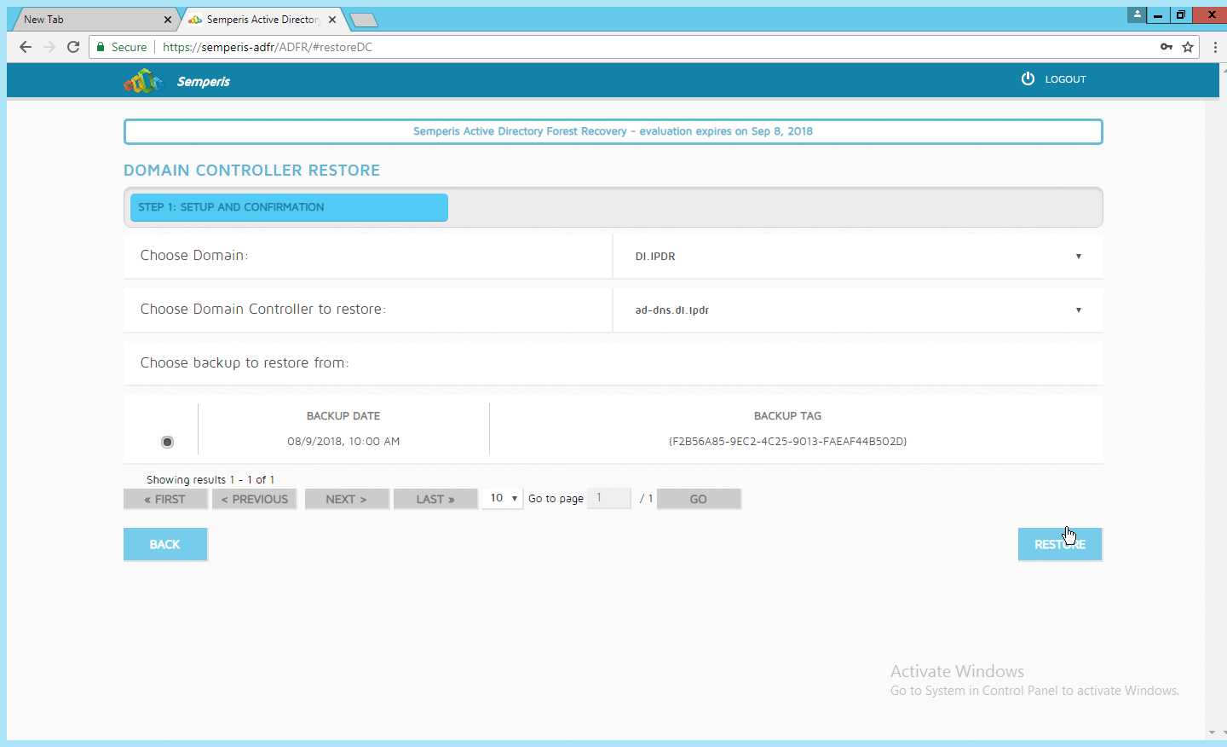Go to PREVIOUS results page
This screenshot has width=1227, height=747.
pos(254,499)
